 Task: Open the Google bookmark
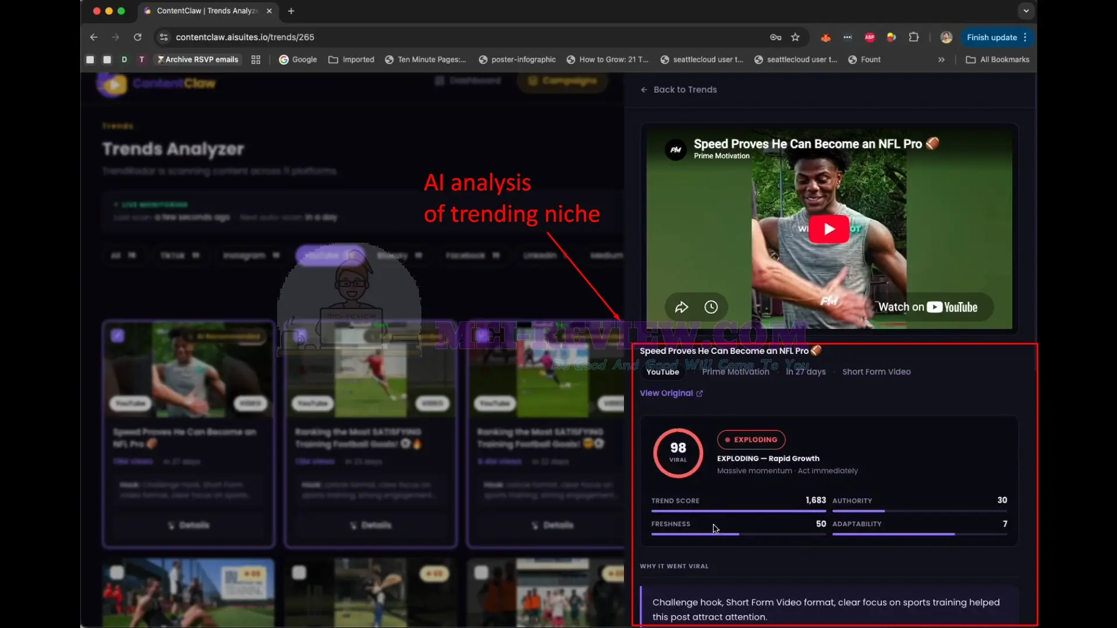pos(298,59)
